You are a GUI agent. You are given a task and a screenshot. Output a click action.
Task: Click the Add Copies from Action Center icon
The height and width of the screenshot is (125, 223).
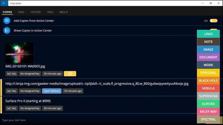[x=7, y=21]
